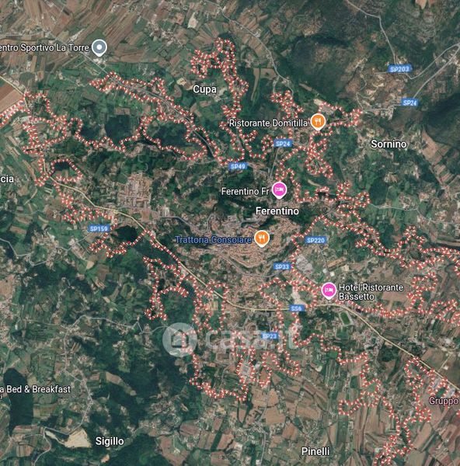
Task: Select the Ferentino town name label
Action: pos(277,211)
